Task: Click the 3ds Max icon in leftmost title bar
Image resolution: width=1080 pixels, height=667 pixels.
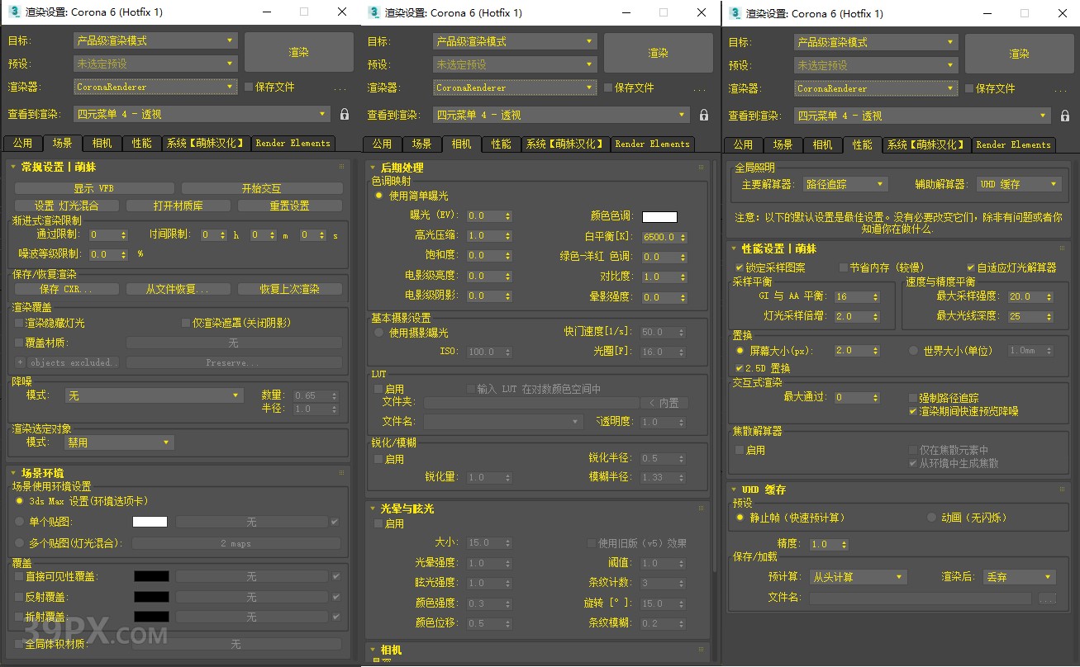Action: tap(13, 12)
